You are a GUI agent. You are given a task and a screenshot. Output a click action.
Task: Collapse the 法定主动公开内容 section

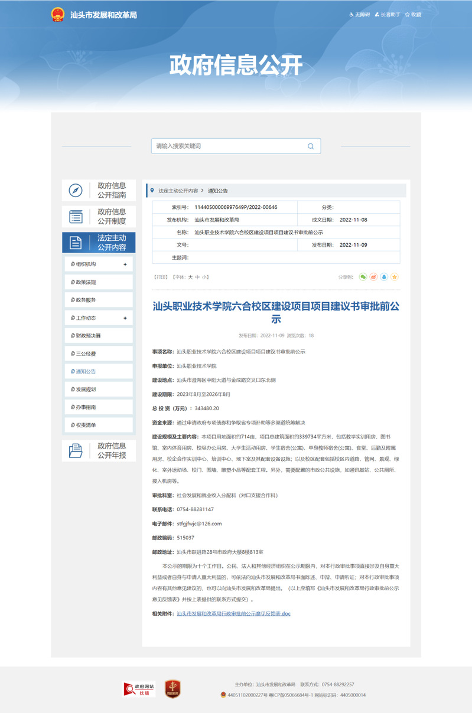click(x=99, y=243)
